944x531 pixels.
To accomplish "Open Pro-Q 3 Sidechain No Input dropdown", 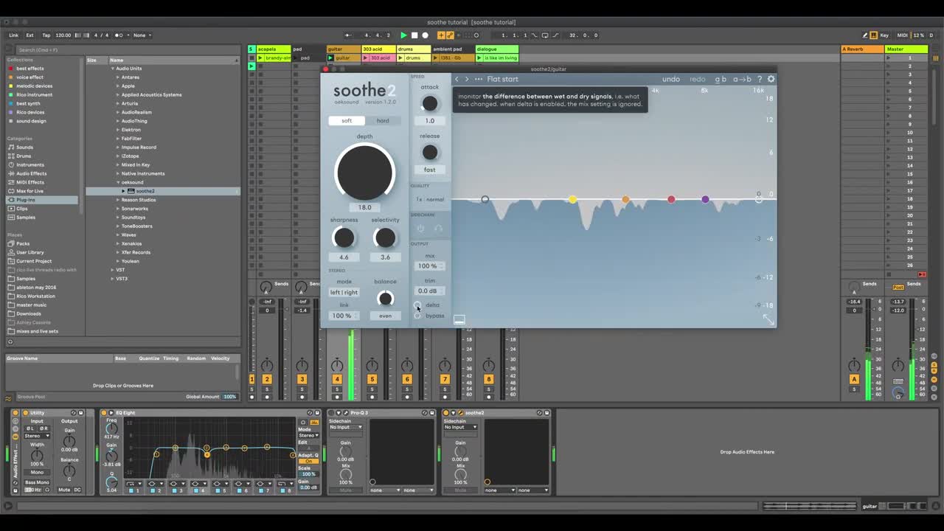I will click(x=346, y=427).
